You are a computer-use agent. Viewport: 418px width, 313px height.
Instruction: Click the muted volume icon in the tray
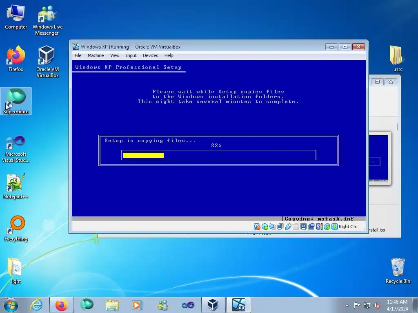377,305
